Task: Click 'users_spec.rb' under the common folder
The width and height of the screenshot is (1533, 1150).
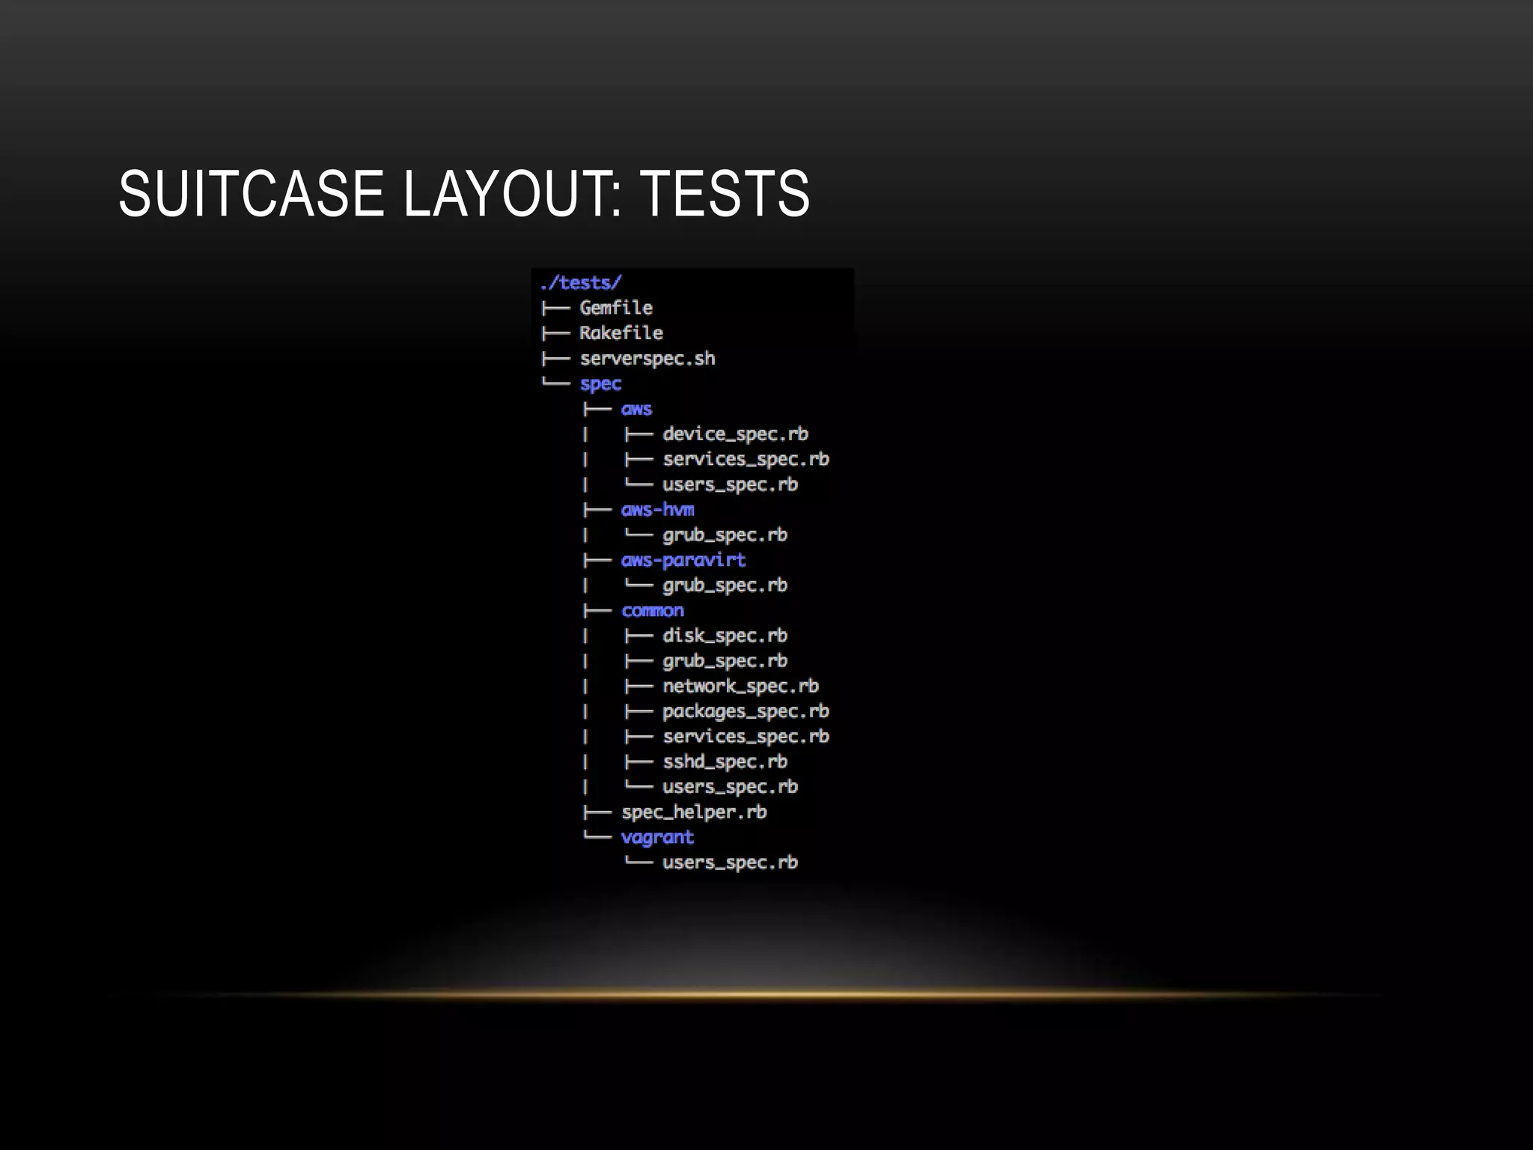Action: coord(730,787)
